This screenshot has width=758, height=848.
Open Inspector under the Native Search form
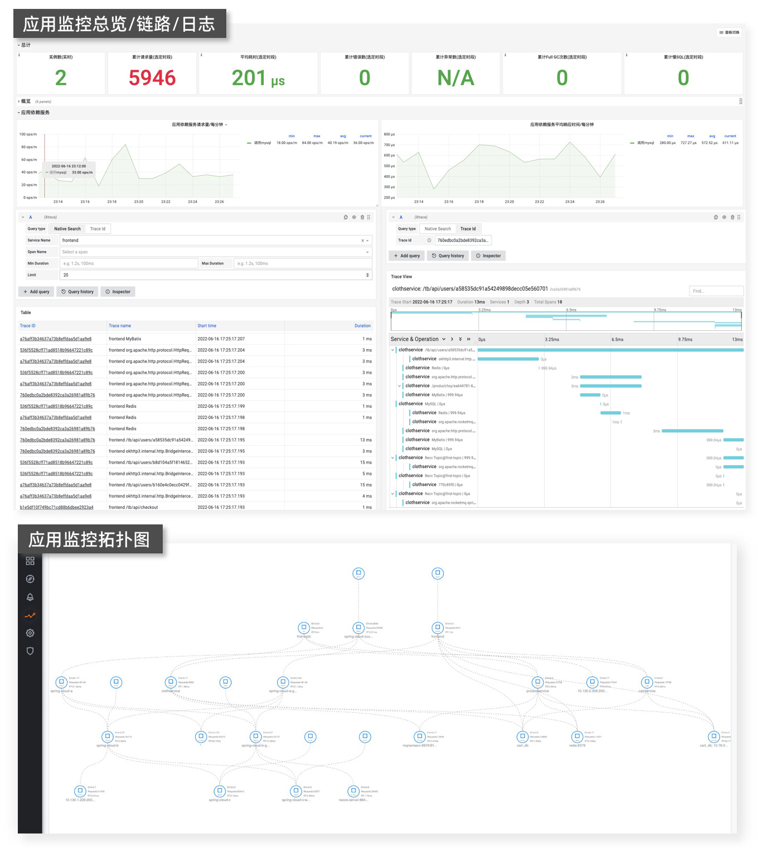pos(118,292)
